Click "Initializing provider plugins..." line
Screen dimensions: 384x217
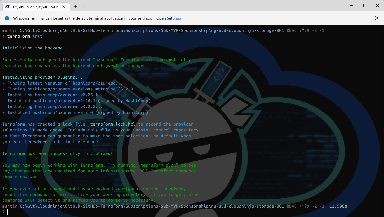(43, 77)
